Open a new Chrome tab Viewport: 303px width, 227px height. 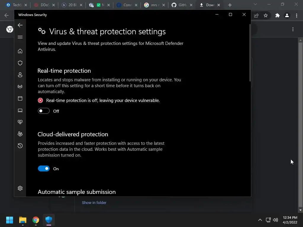230,5
